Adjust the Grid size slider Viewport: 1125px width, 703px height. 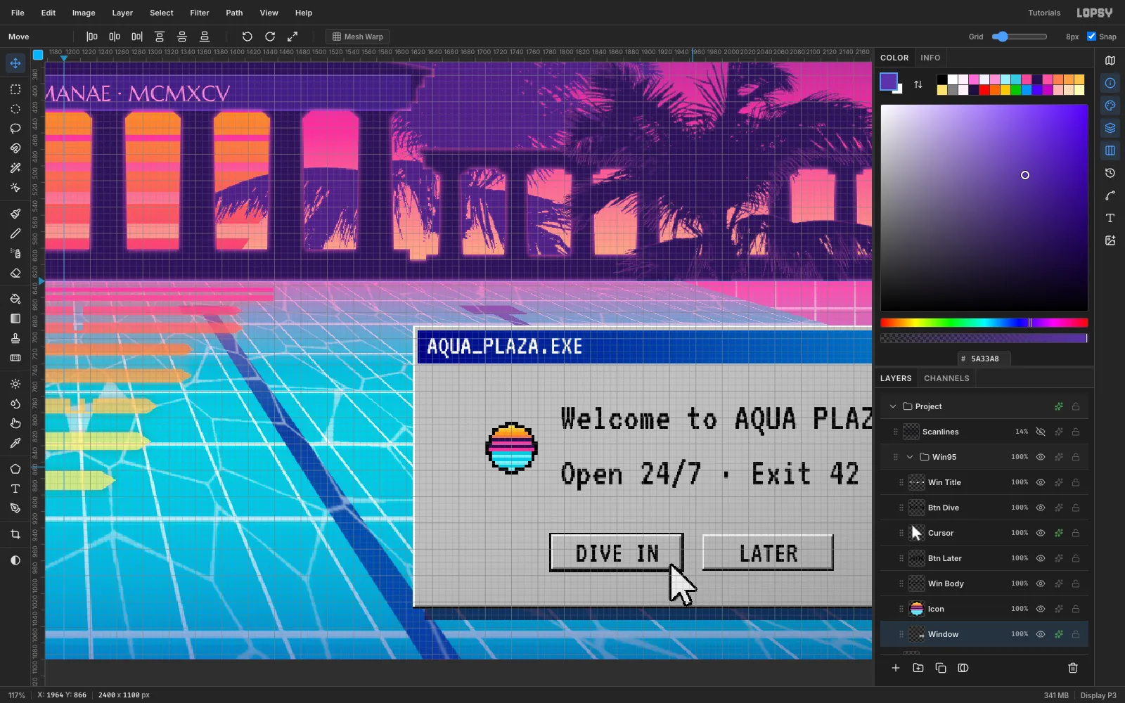[x=1020, y=37]
